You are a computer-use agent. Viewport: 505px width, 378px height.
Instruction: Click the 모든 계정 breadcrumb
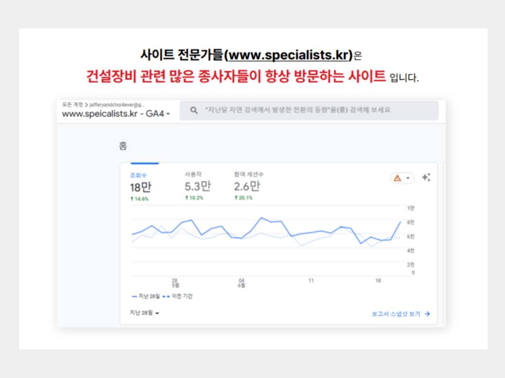pos(72,105)
